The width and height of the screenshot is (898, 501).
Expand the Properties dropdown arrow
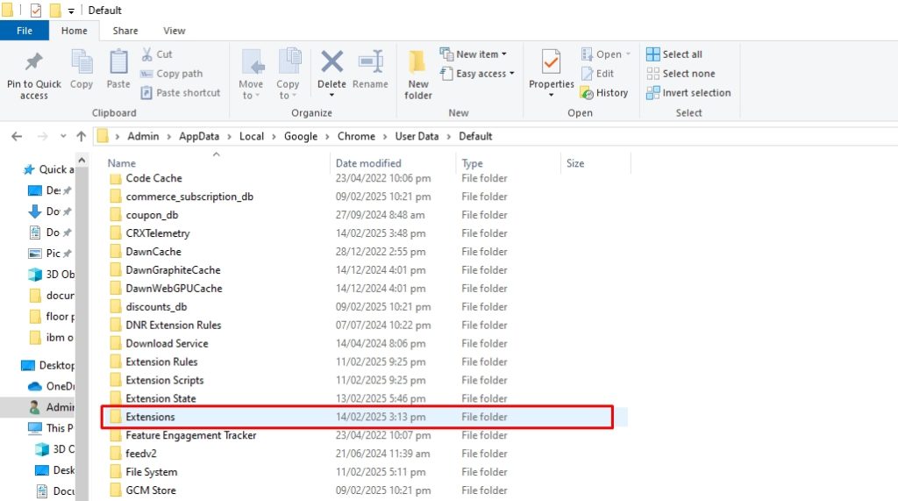point(551,95)
